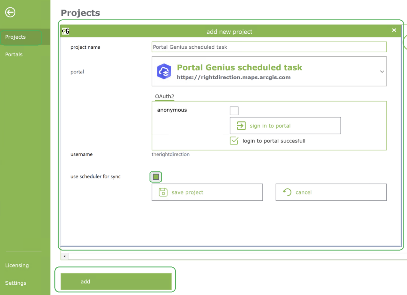Viewport: 407px width, 295px height.
Task: Click the portal field label
Action: tap(77, 72)
